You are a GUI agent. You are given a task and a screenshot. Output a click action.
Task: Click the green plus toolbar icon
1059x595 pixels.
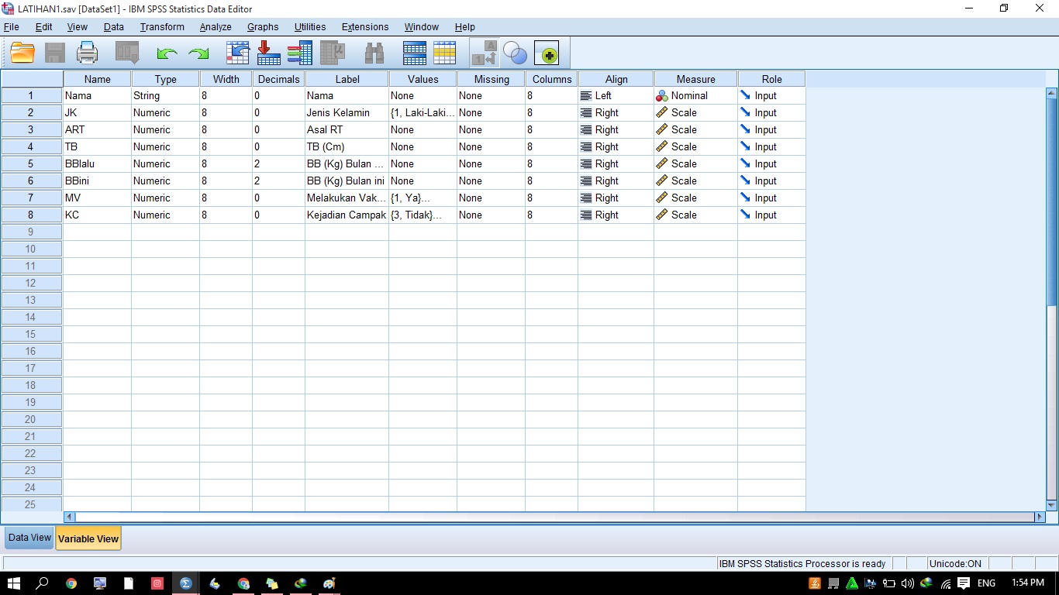[x=549, y=54]
